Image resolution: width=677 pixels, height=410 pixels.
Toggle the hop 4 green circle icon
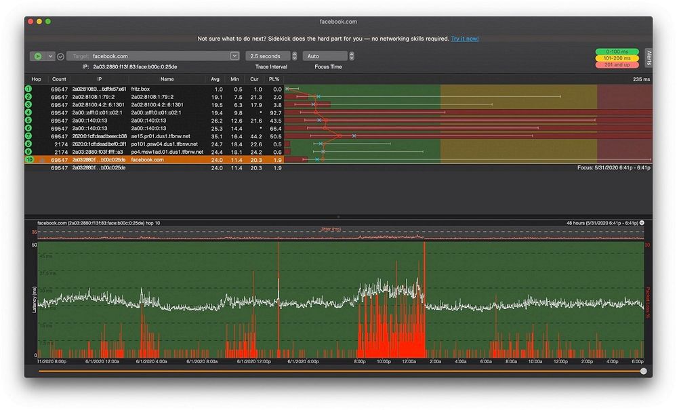[28, 112]
